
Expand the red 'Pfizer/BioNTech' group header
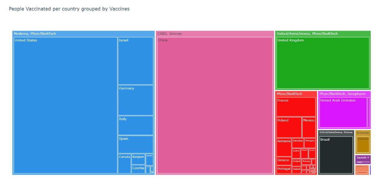click(x=296, y=94)
